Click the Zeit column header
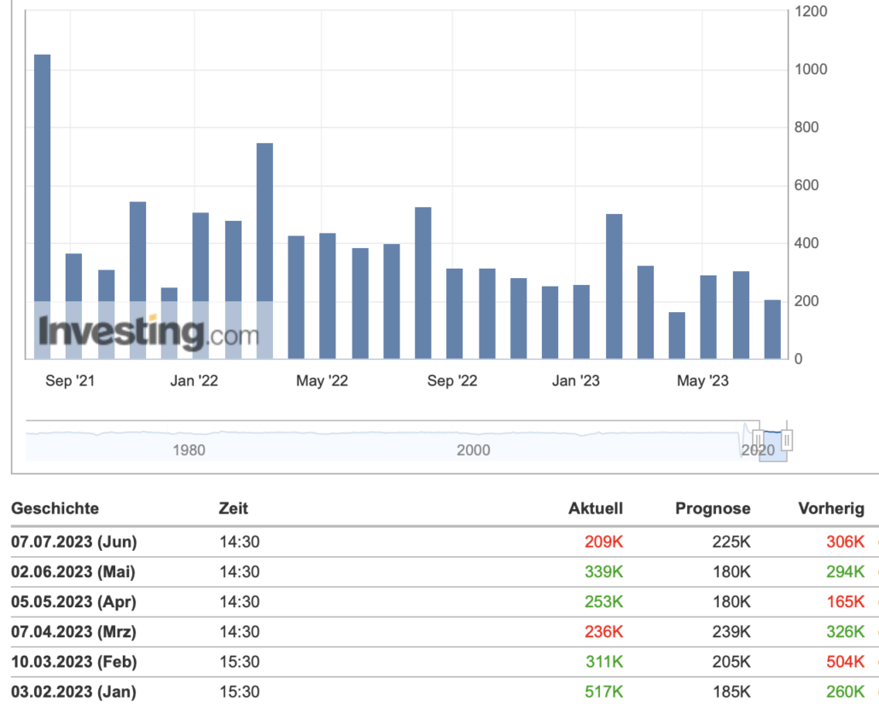 233,508
